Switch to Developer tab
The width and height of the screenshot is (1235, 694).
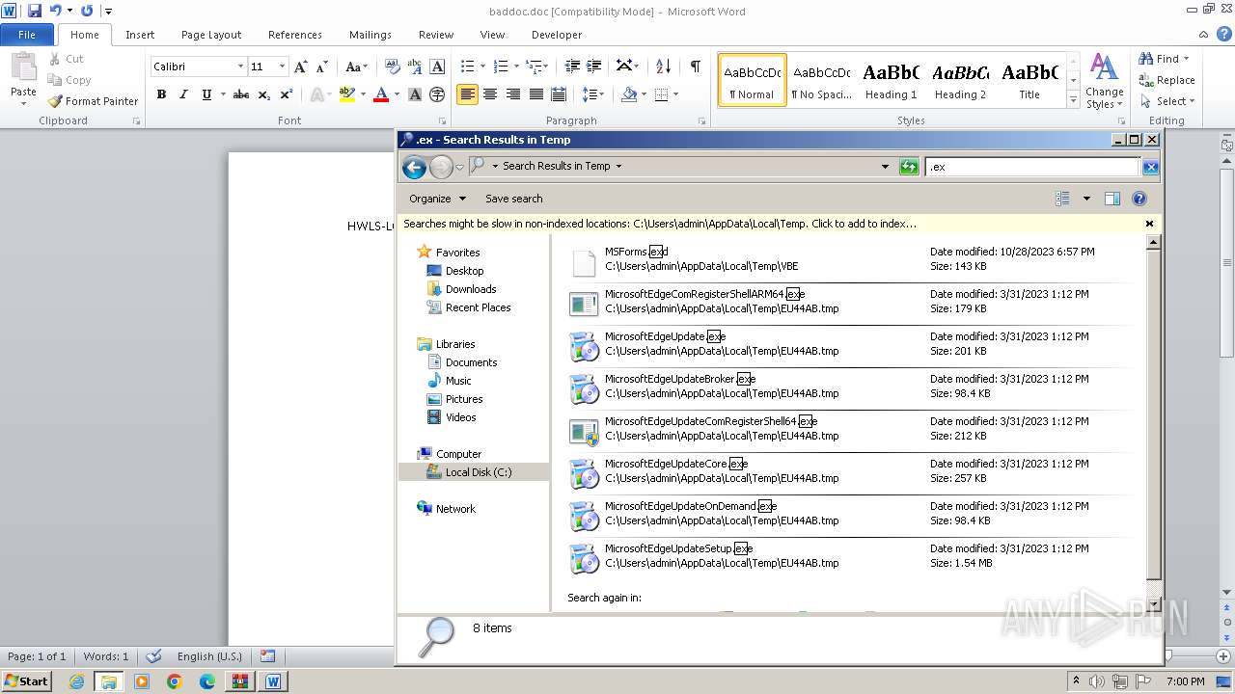pos(557,35)
